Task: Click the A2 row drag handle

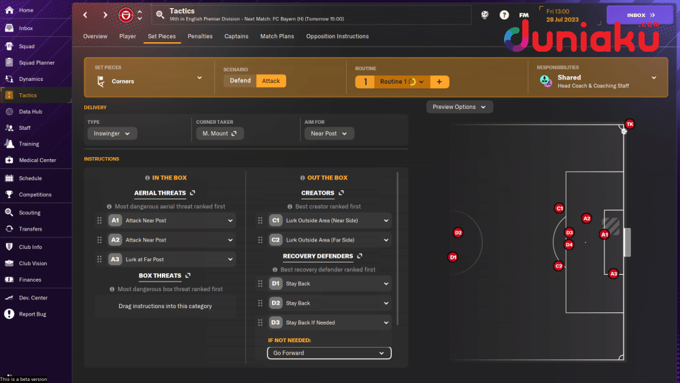Action: tap(99, 240)
